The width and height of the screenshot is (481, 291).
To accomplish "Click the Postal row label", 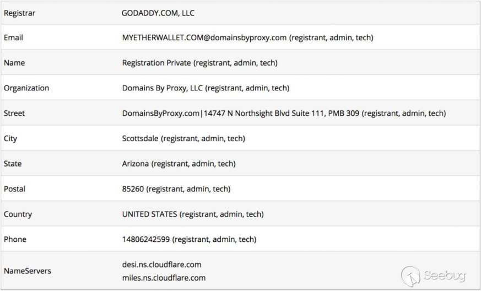I will 14,189.
